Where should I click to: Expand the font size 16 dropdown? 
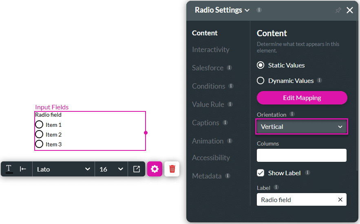(x=111, y=169)
